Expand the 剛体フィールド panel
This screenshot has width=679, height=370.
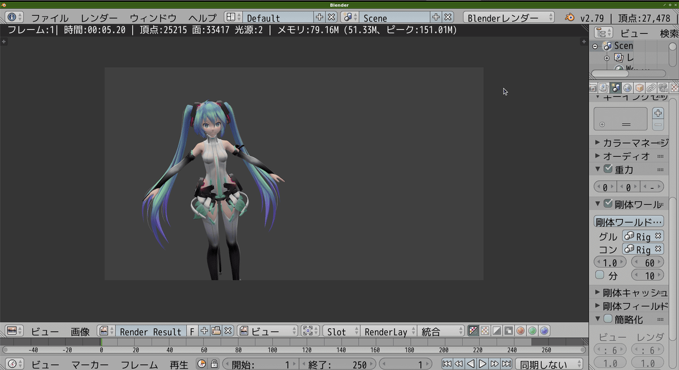(x=629, y=306)
